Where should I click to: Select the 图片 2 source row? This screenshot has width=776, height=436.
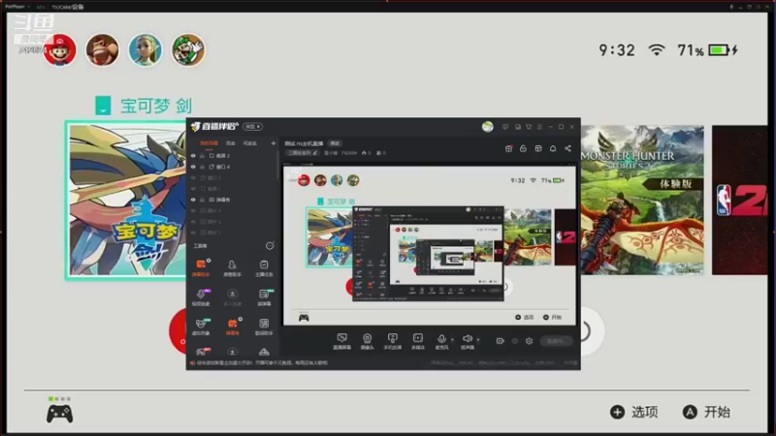(232, 233)
